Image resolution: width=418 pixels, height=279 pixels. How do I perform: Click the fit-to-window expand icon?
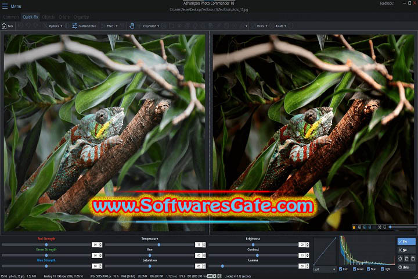tap(380, 227)
